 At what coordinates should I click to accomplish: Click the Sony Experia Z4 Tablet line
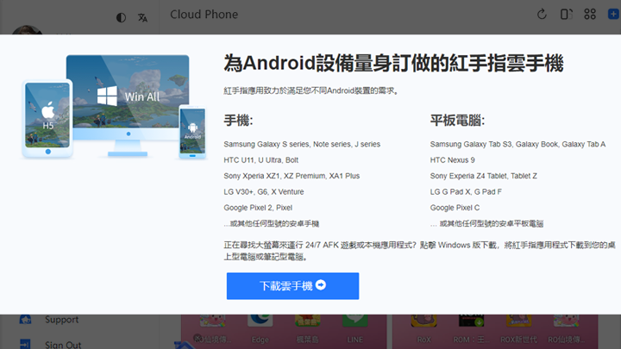(x=484, y=176)
